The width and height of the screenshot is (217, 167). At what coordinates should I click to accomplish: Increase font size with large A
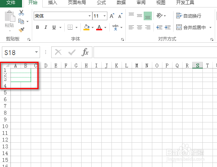tap(112, 16)
